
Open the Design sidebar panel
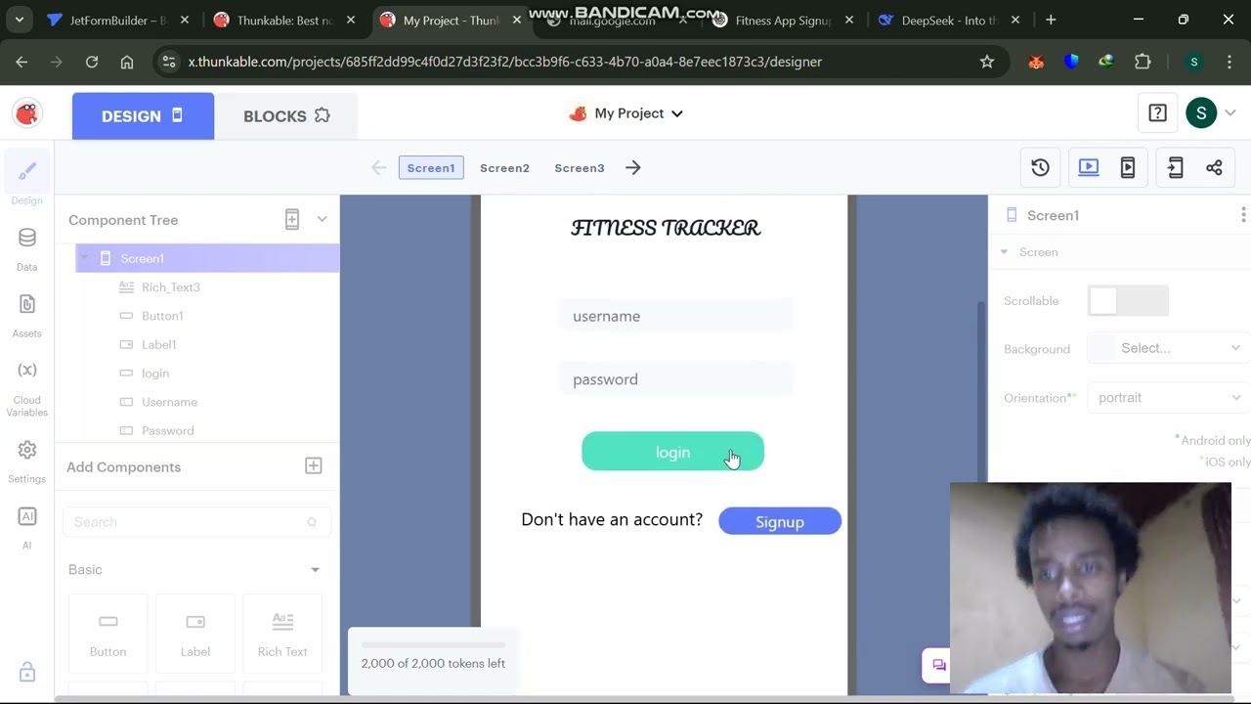(x=26, y=181)
